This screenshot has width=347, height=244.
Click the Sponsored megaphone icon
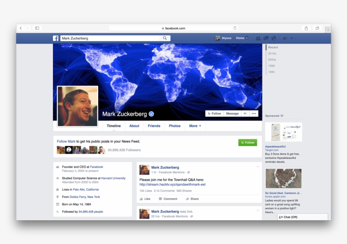click(282, 116)
